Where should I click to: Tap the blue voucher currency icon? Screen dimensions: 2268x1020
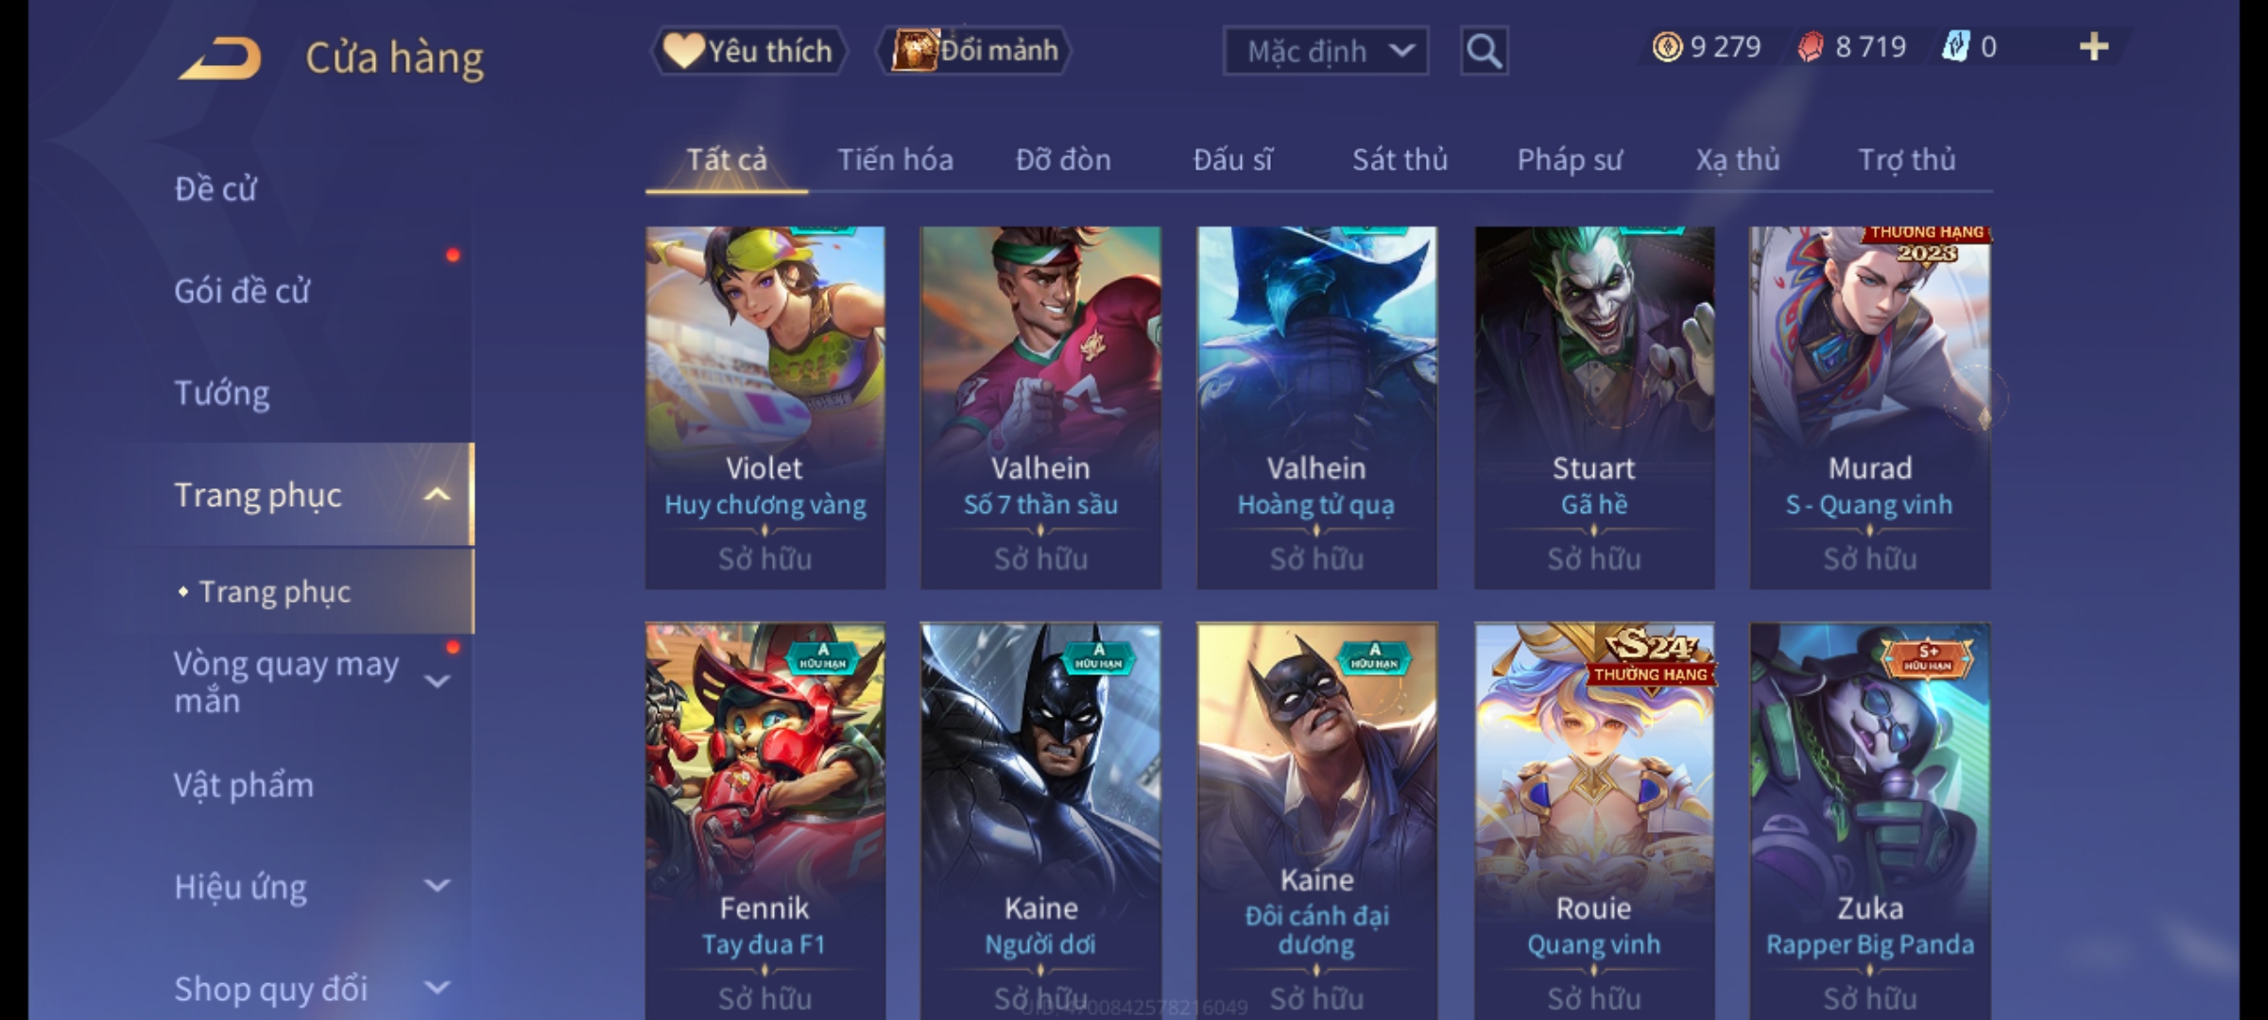pos(1955,47)
